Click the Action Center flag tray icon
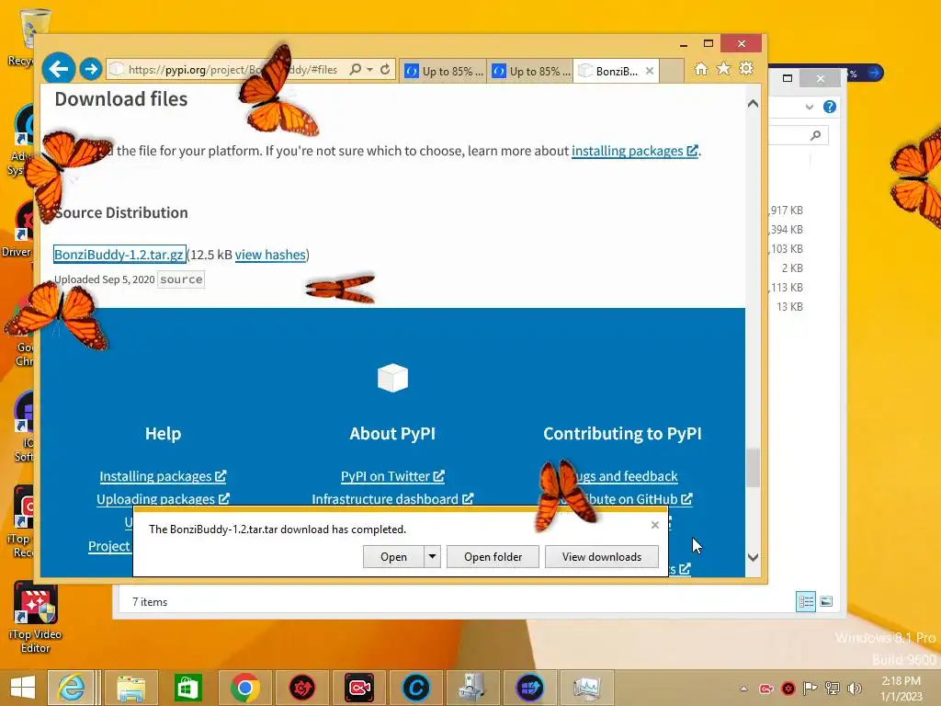The image size is (941, 706). pyautogui.click(x=810, y=689)
